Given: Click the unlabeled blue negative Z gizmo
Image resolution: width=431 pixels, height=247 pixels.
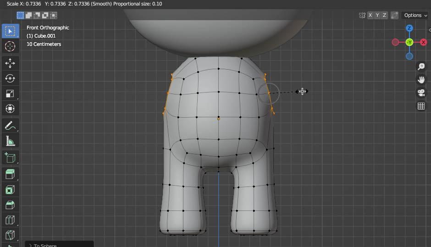Looking at the screenshot, I should [409, 56].
